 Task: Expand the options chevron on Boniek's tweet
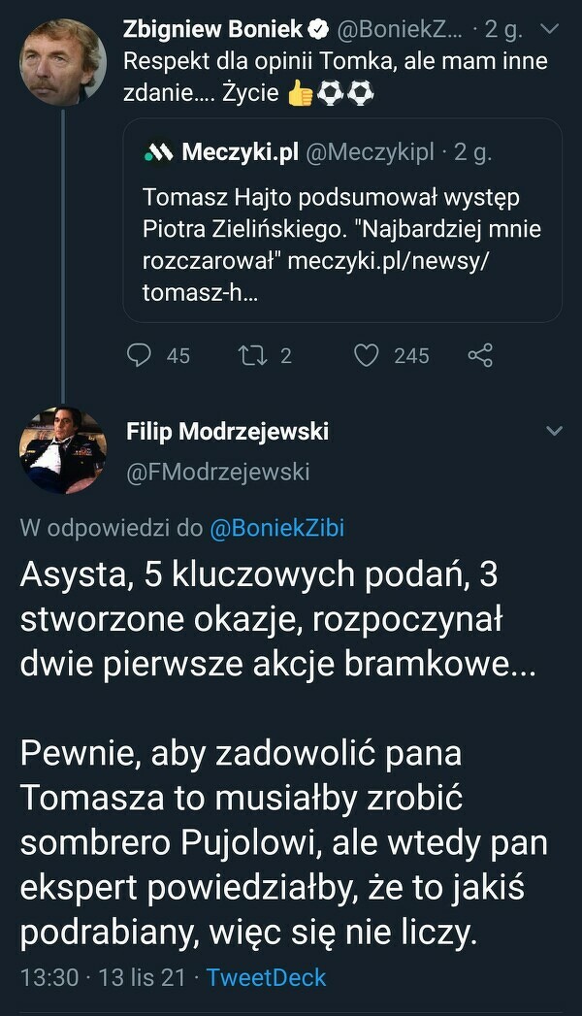(x=549, y=30)
